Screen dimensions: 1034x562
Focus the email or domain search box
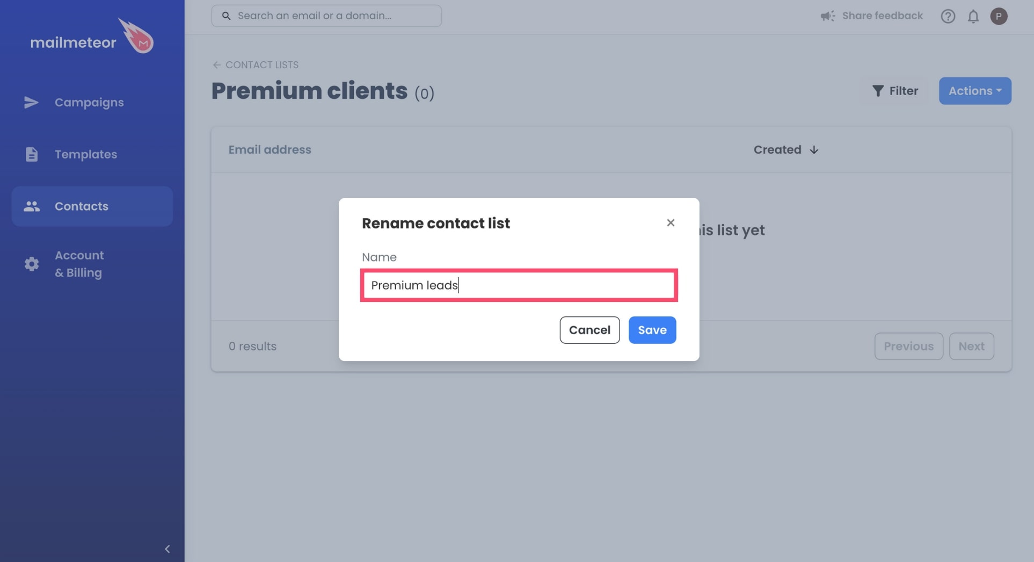[x=326, y=16]
